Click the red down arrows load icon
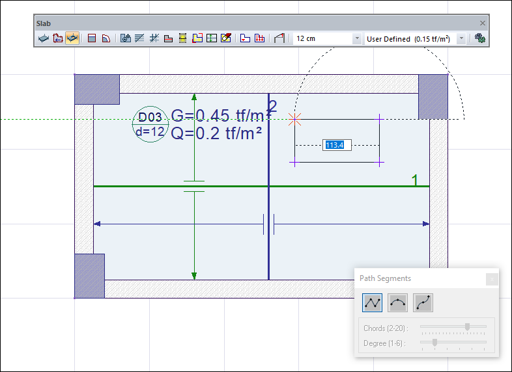 pos(259,38)
